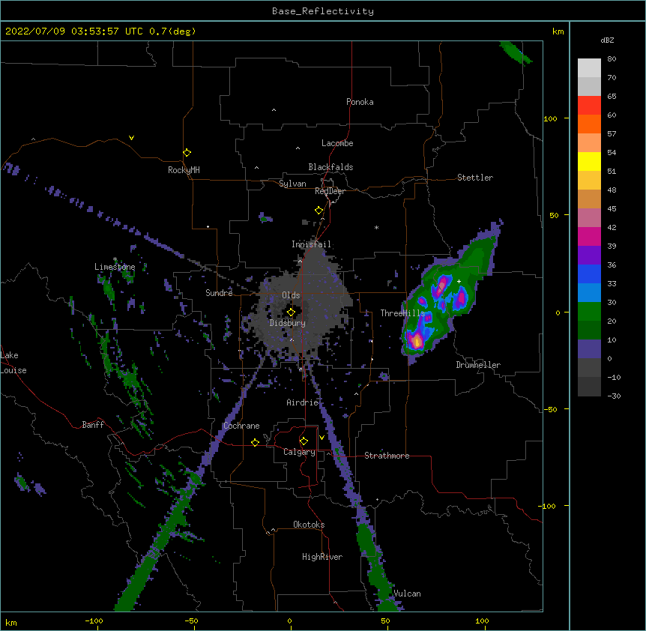Click the -30 value in the dBZ legend
The height and width of the screenshot is (631, 646).
[614, 396]
